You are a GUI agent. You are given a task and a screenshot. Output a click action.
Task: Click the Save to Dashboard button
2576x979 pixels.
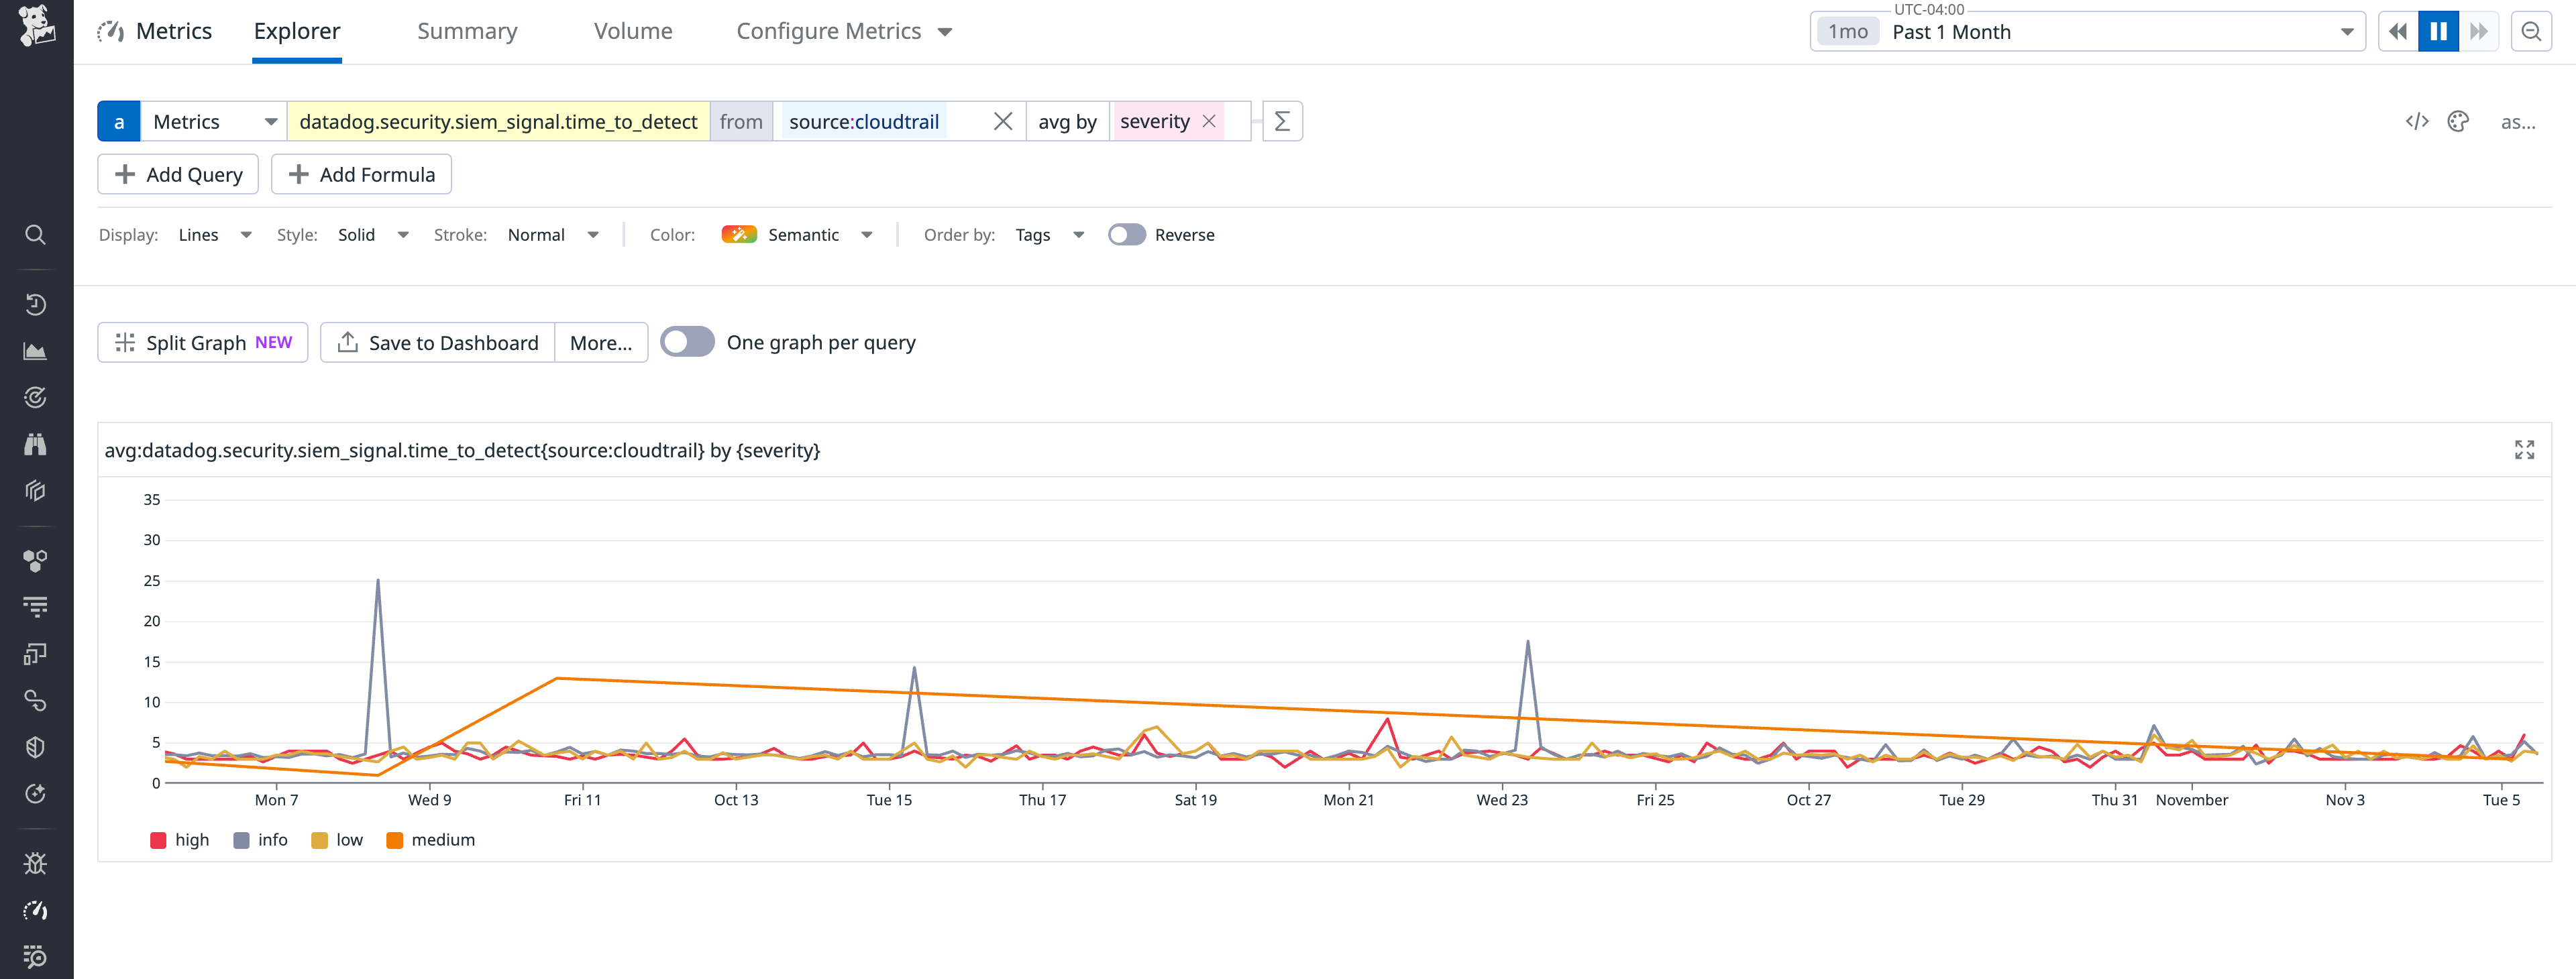(x=437, y=342)
